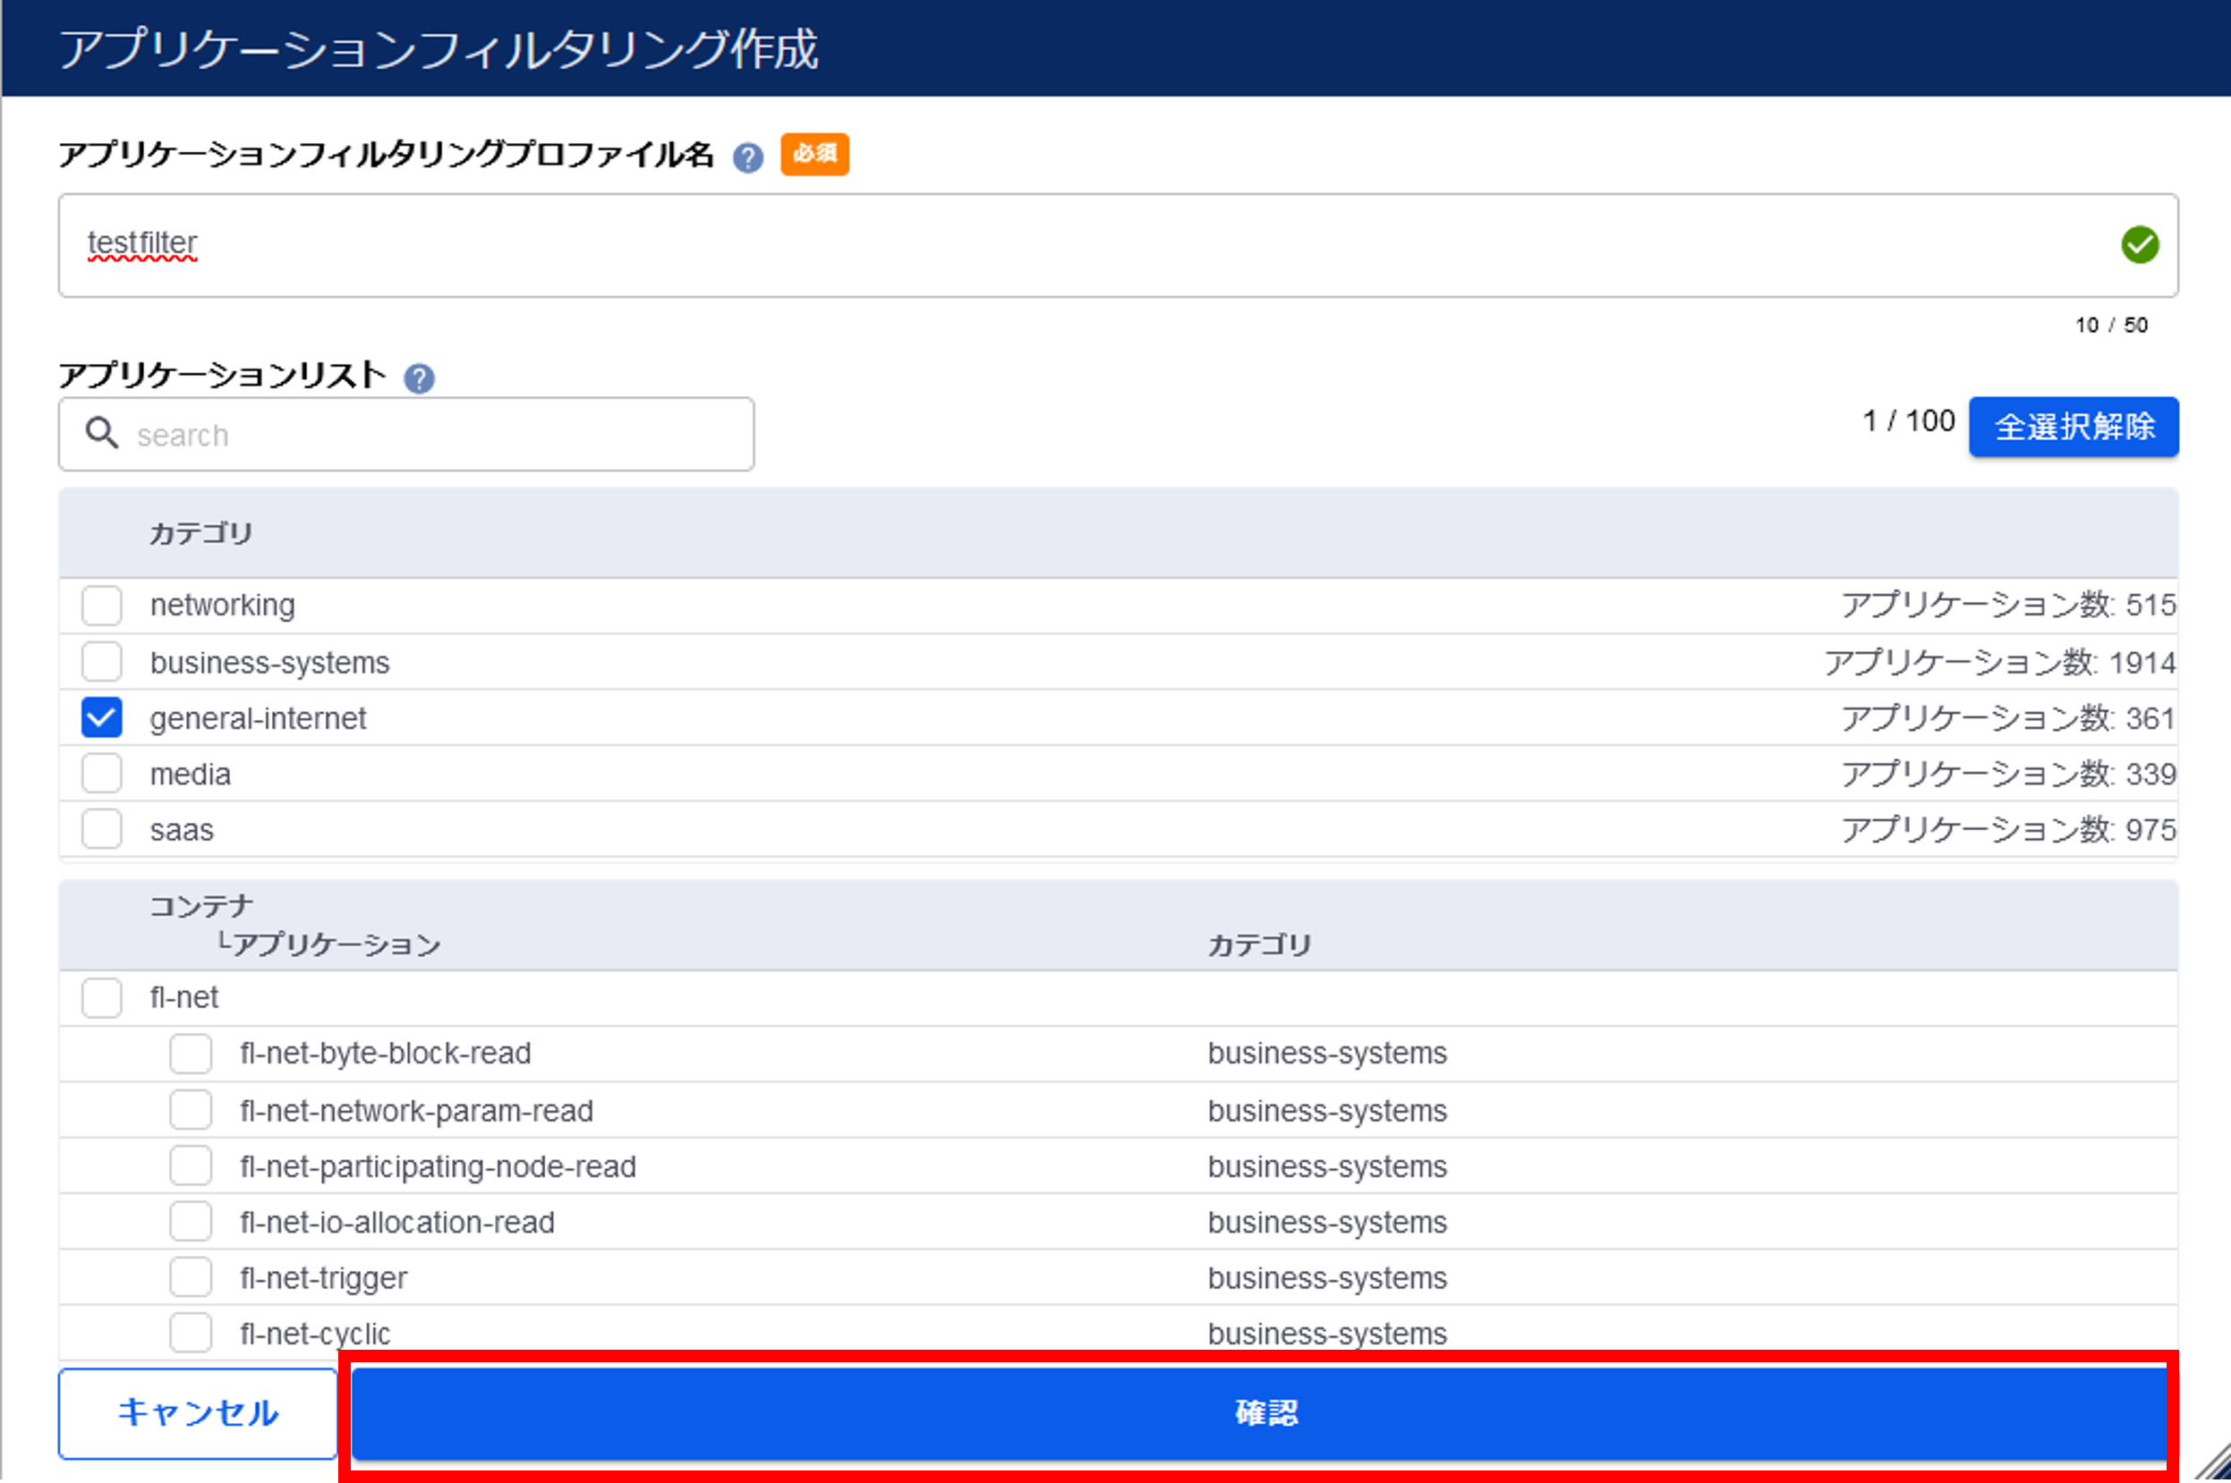This screenshot has height=1483, width=2231.
Task: Open help icon beside application list label
Action: (419, 379)
